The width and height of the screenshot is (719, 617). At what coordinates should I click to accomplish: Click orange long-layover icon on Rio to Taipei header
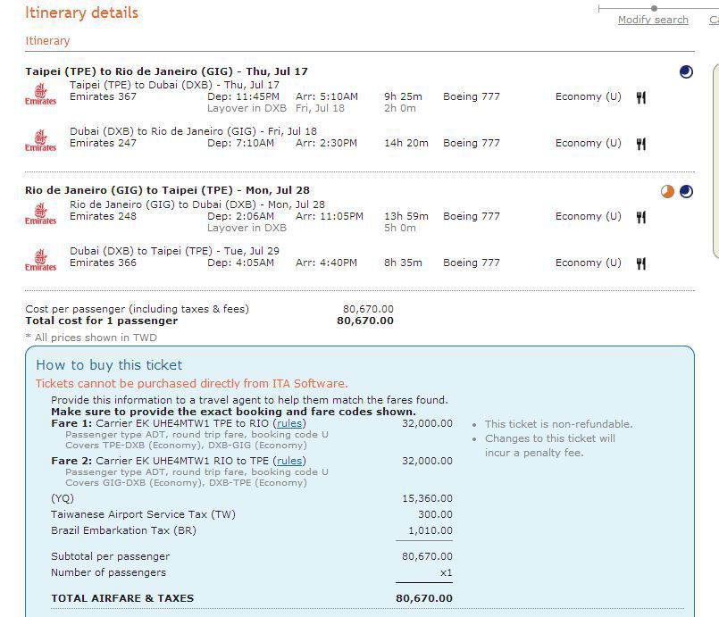(668, 192)
